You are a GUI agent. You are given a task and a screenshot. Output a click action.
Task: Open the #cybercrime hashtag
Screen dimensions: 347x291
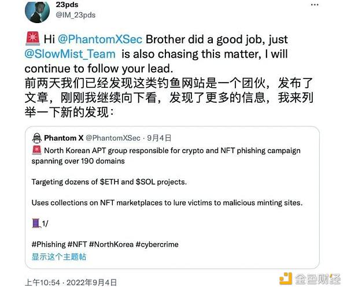pyautogui.click(x=157, y=244)
